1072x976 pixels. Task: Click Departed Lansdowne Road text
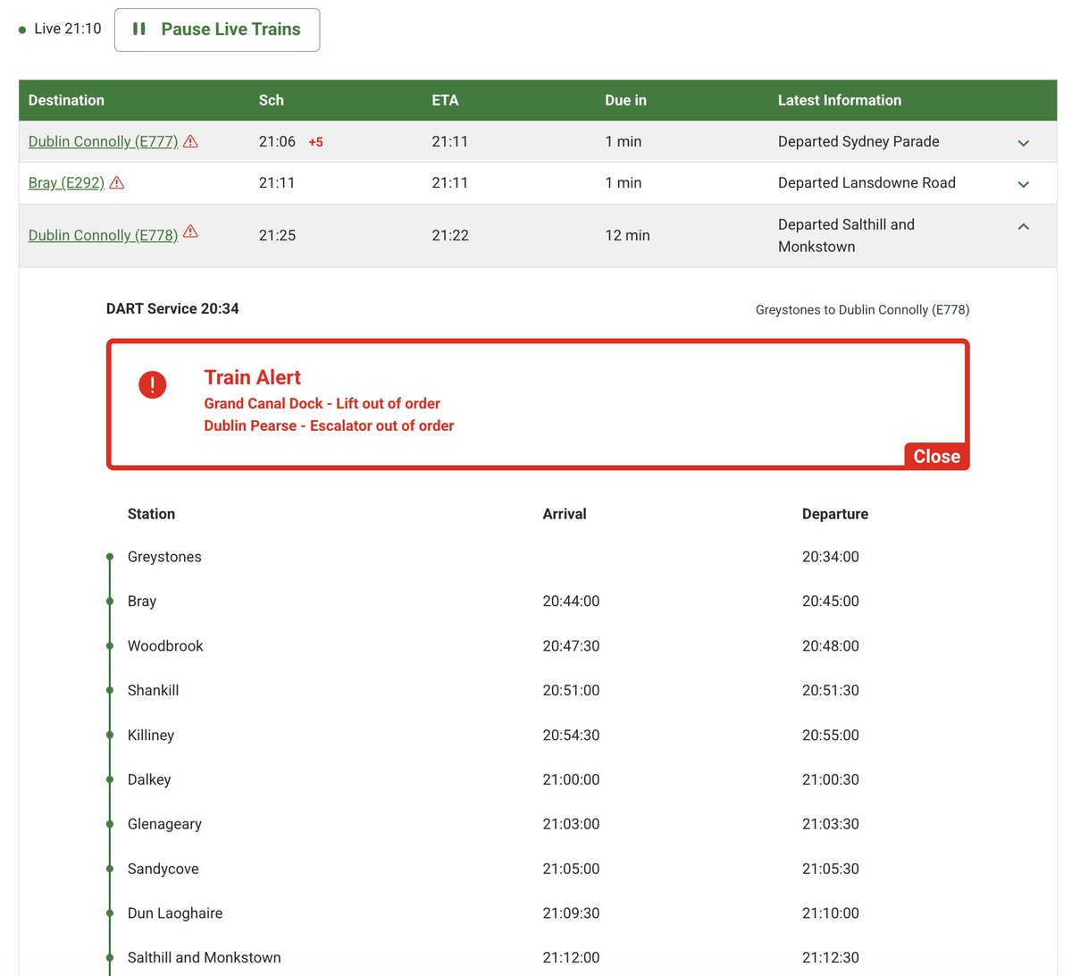[867, 182]
